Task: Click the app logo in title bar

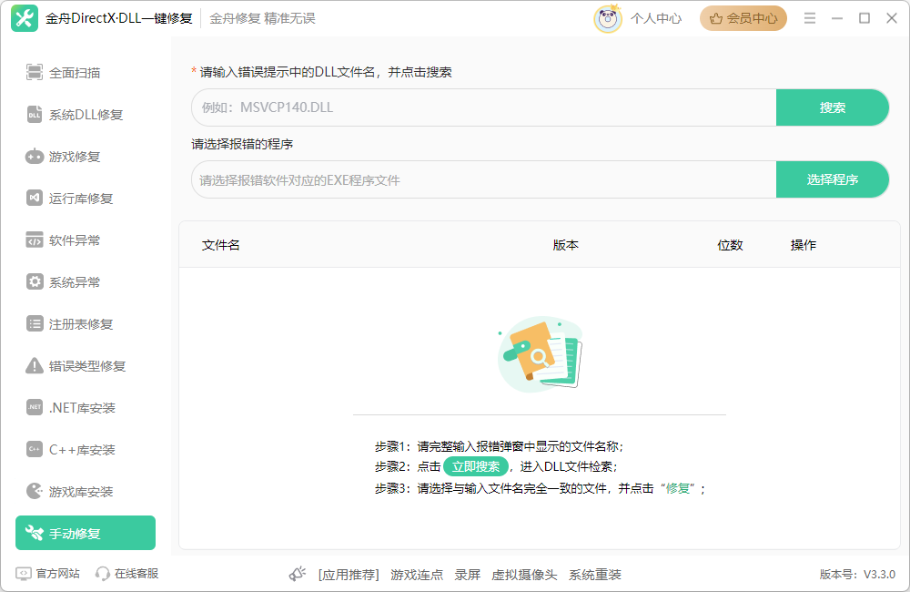Action: pyautogui.click(x=25, y=18)
